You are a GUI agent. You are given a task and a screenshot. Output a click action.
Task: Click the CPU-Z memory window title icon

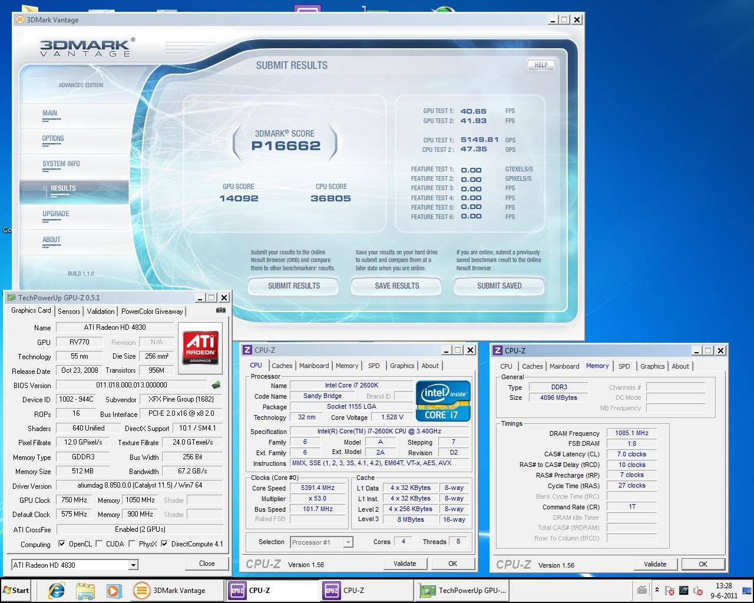(x=498, y=350)
